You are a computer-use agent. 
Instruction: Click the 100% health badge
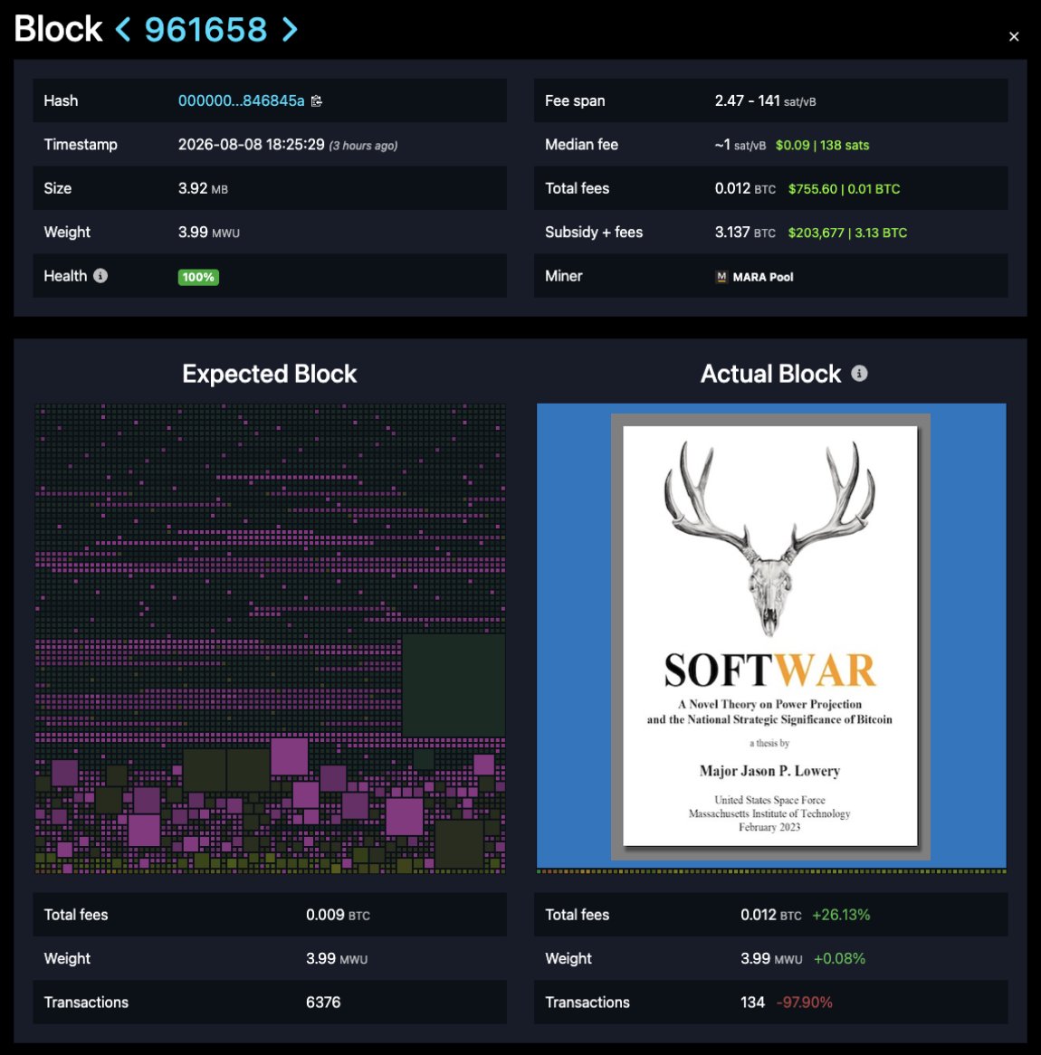(x=198, y=277)
